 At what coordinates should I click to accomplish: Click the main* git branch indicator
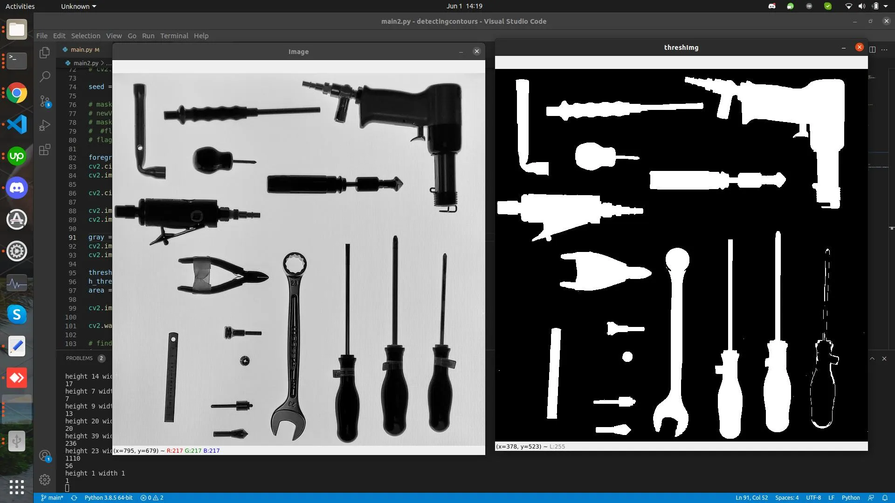click(x=52, y=497)
